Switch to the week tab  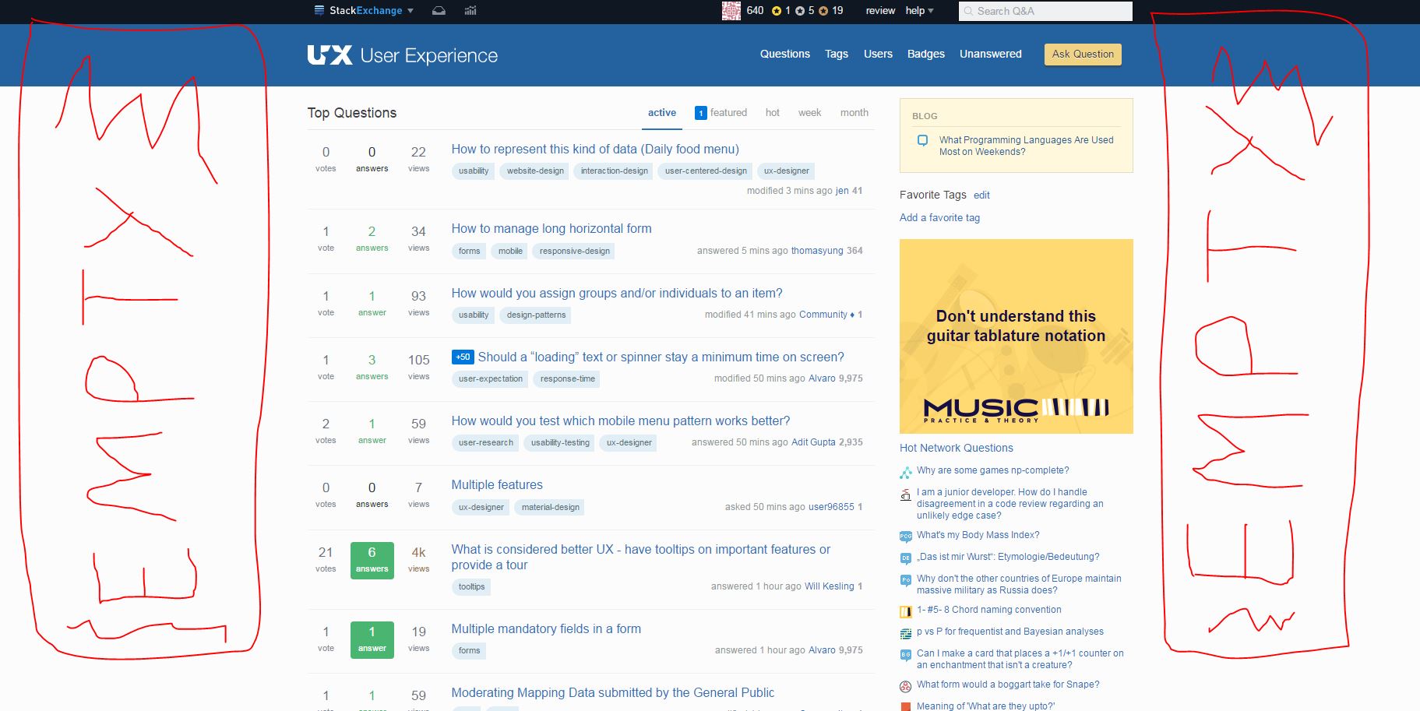pos(809,113)
